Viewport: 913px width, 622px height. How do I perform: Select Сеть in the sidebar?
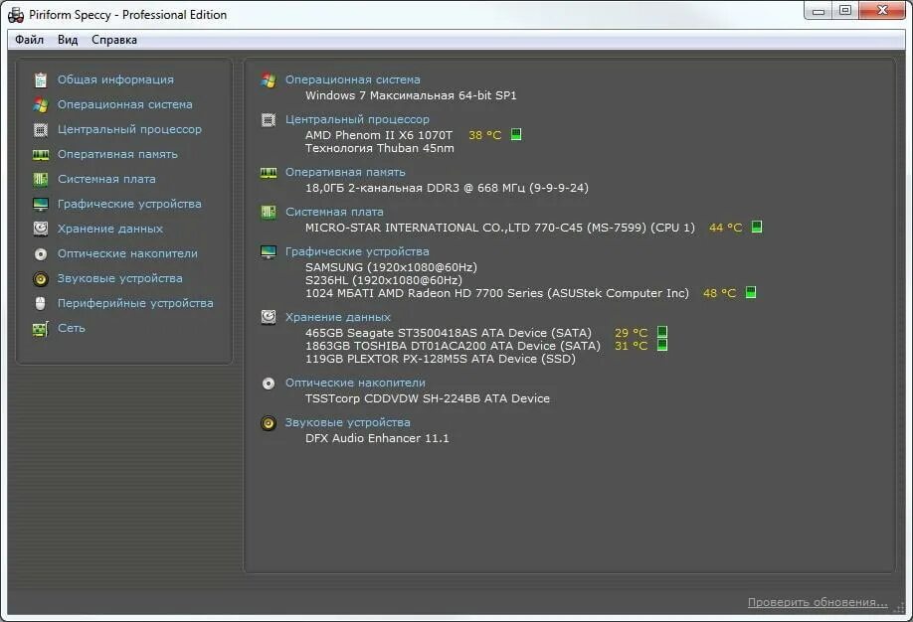(x=71, y=328)
